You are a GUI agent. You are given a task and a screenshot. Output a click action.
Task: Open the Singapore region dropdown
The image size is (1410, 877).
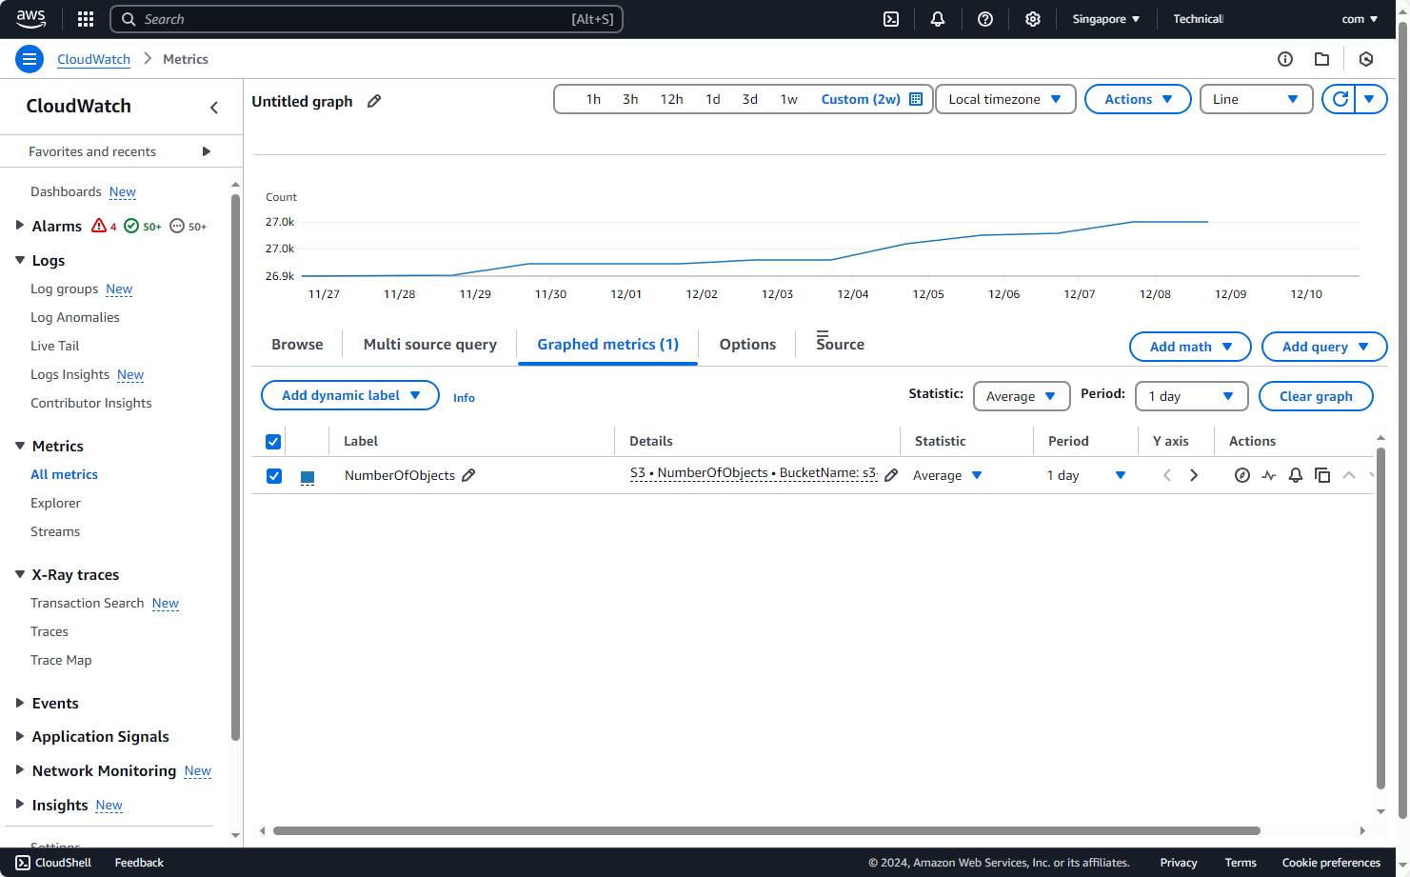click(x=1105, y=19)
